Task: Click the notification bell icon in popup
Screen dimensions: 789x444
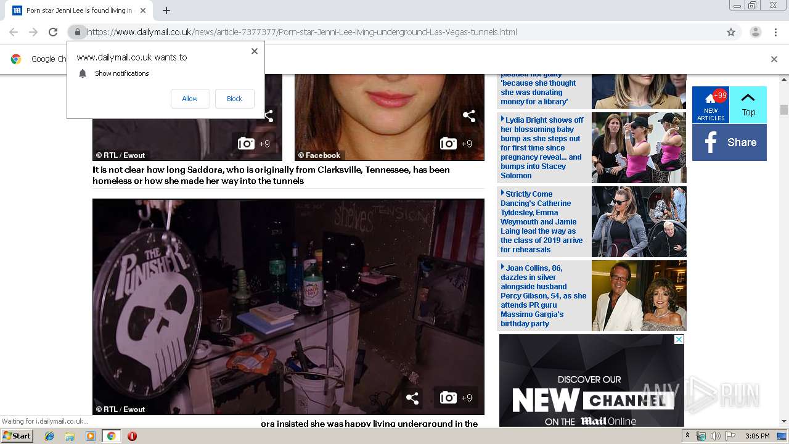Action: click(83, 73)
